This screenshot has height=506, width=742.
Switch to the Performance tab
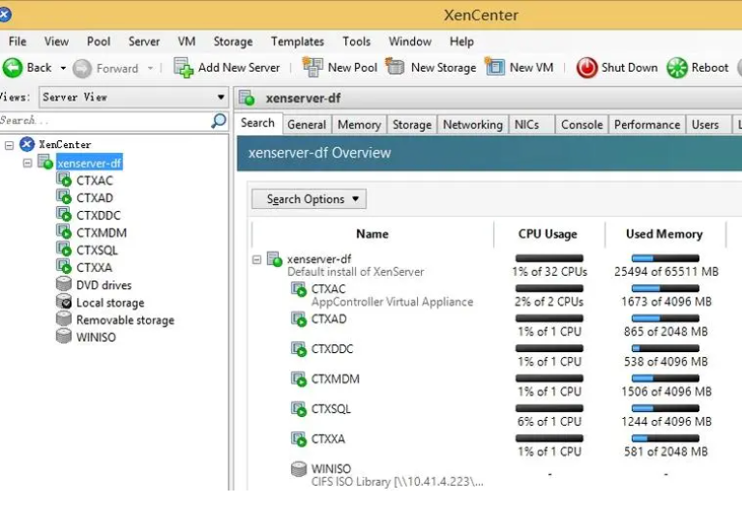click(x=647, y=125)
